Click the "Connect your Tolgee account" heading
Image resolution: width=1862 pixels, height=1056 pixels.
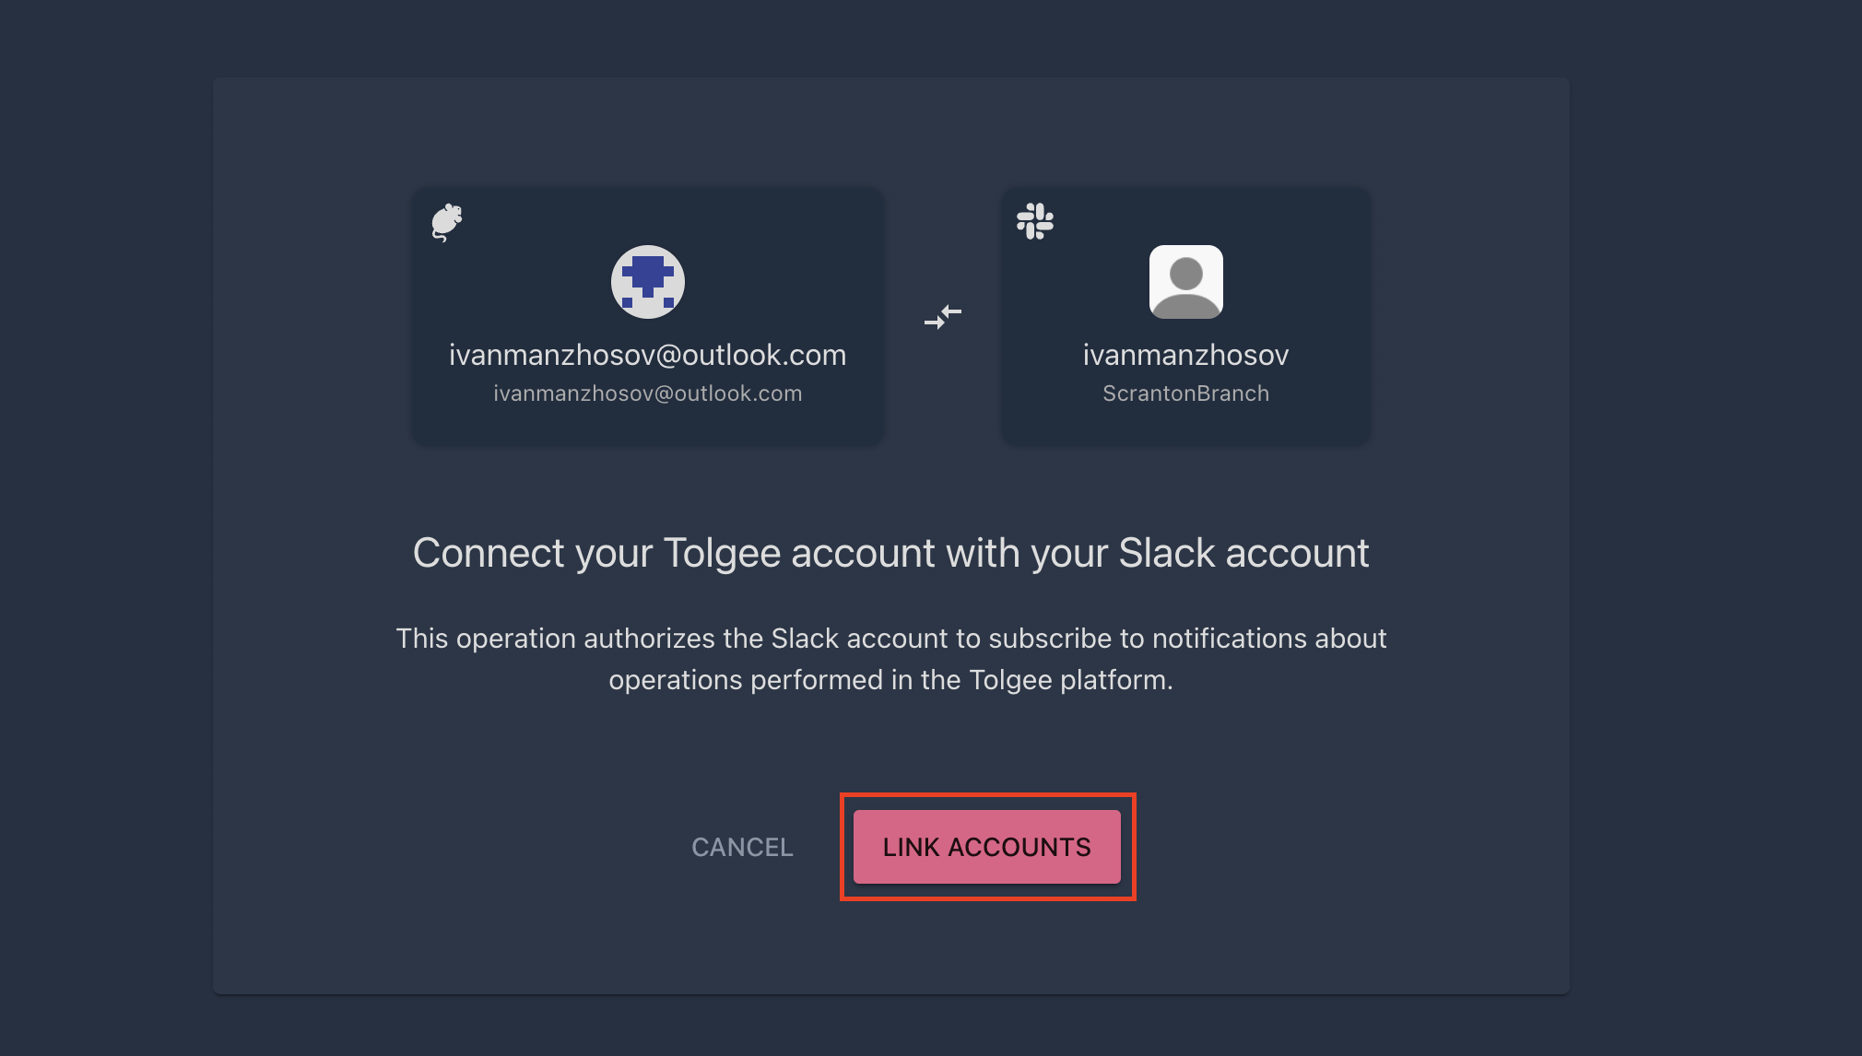(x=890, y=553)
